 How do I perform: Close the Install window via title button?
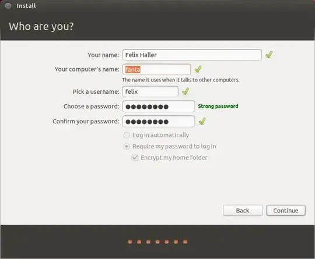click(x=8, y=6)
